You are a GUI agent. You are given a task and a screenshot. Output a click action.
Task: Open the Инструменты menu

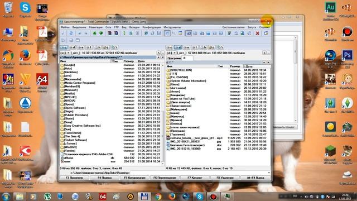172,27
